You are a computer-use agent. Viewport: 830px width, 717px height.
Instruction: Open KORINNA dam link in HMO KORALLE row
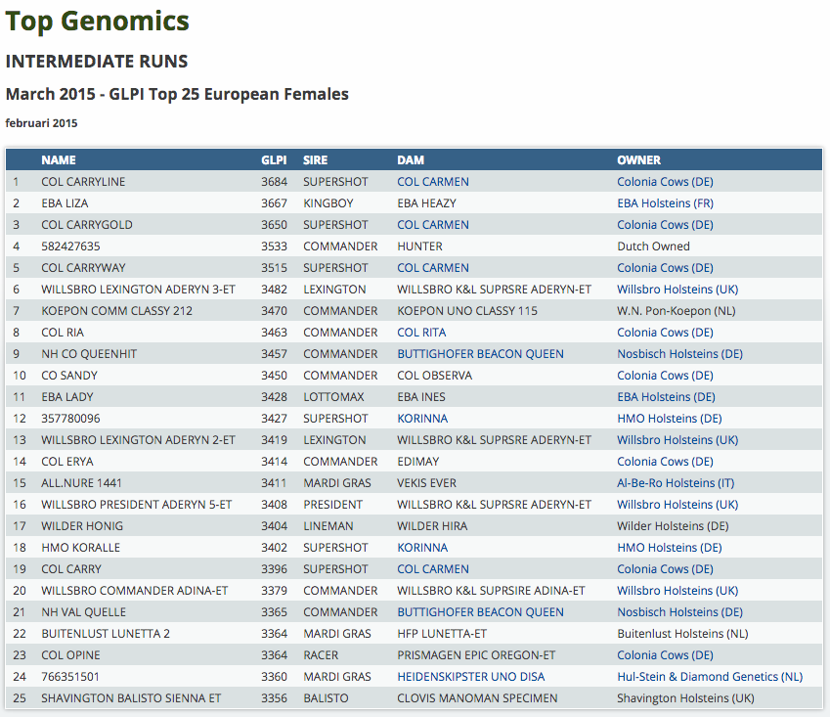tap(422, 548)
